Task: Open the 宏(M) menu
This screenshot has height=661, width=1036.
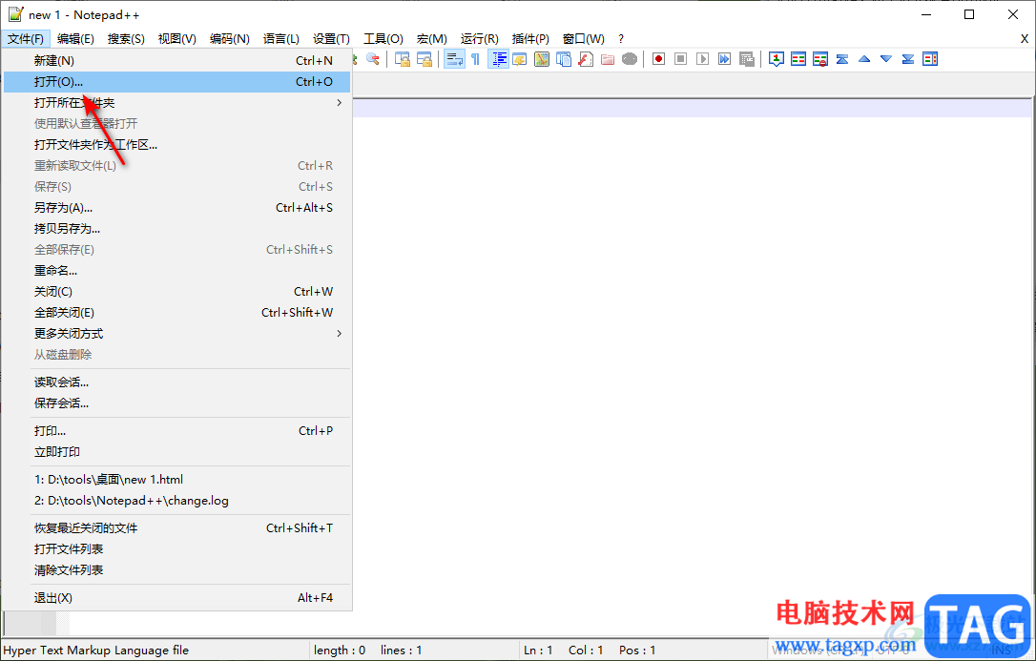Action: (432, 39)
